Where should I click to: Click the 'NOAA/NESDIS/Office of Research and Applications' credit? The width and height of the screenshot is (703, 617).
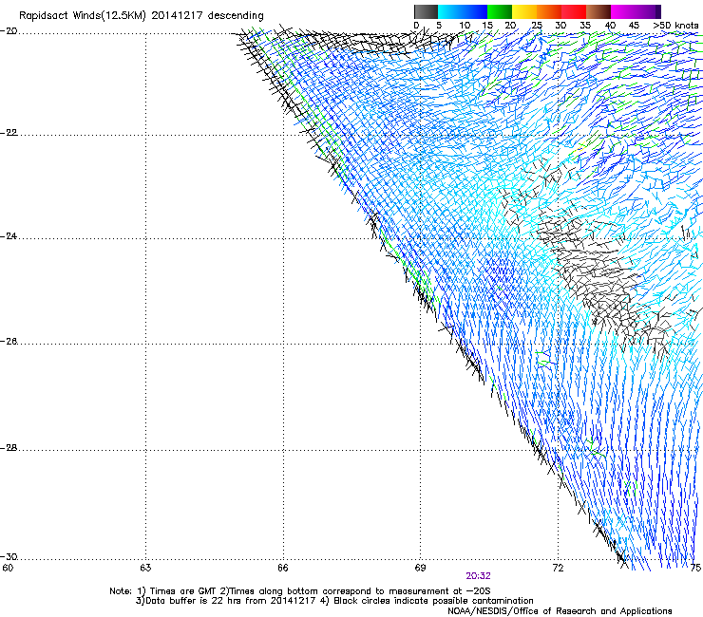560,611
